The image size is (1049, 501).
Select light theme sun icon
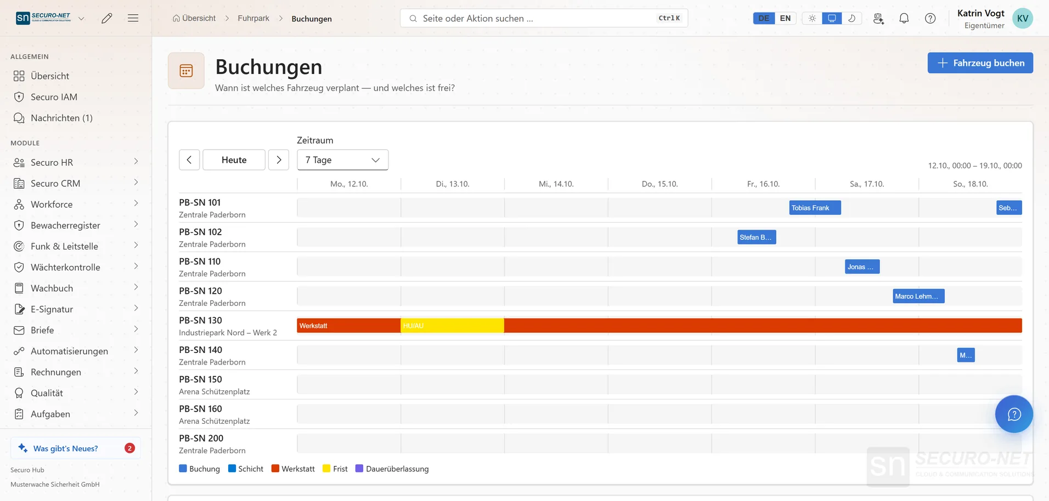click(x=812, y=18)
